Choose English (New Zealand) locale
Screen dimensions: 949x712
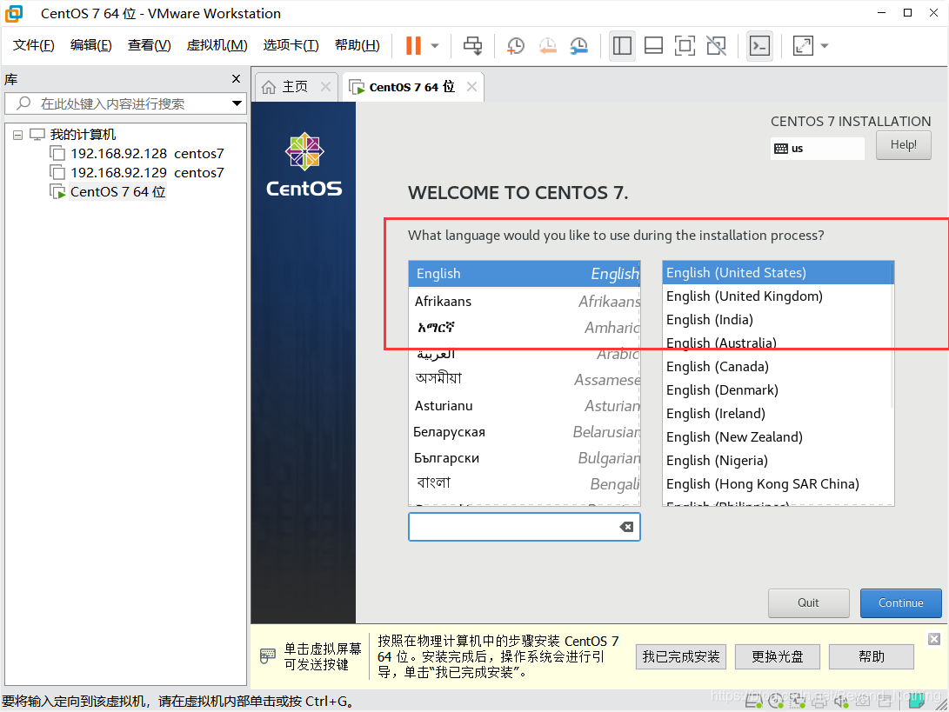[777, 436]
